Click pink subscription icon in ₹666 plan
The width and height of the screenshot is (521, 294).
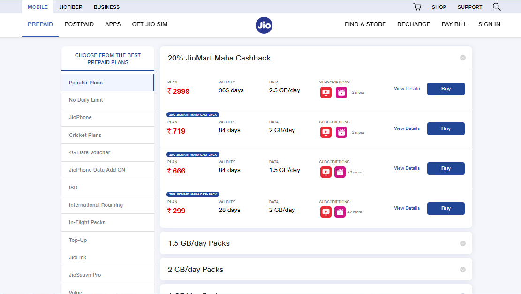[340, 172]
